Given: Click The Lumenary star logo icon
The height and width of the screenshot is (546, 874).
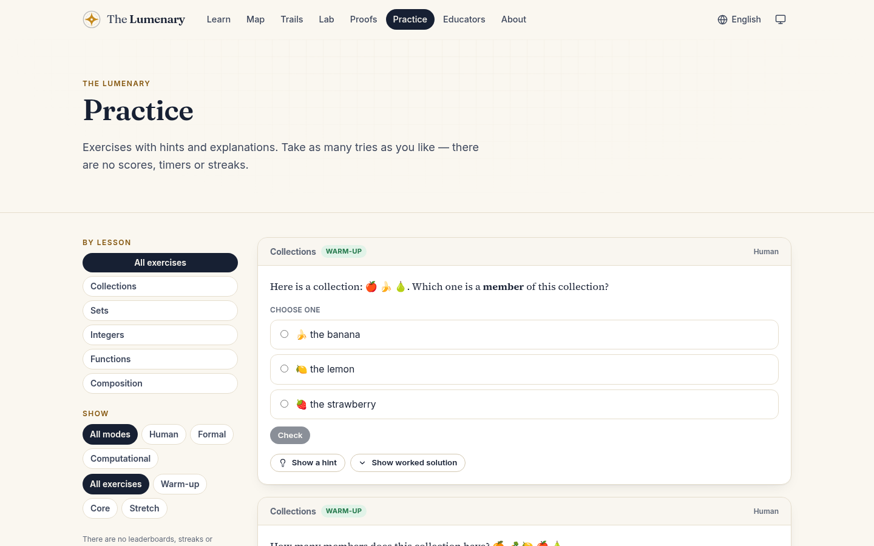Looking at the screenshot, I should coord(92,19).
